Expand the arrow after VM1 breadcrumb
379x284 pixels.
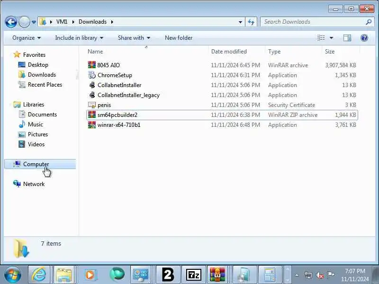(73, 22)
